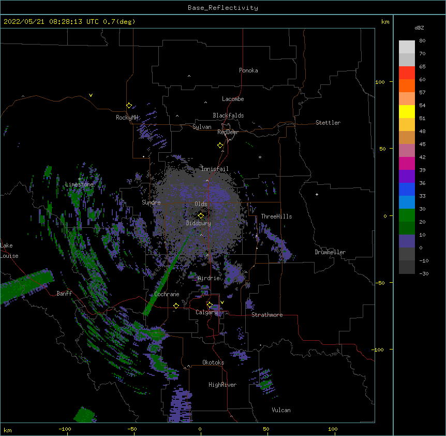Image resolution: width=446 pixels, height=436 pixels.
Task: Click yellow v marker right of Calgary diamond
Action: [x=222, y=302]
